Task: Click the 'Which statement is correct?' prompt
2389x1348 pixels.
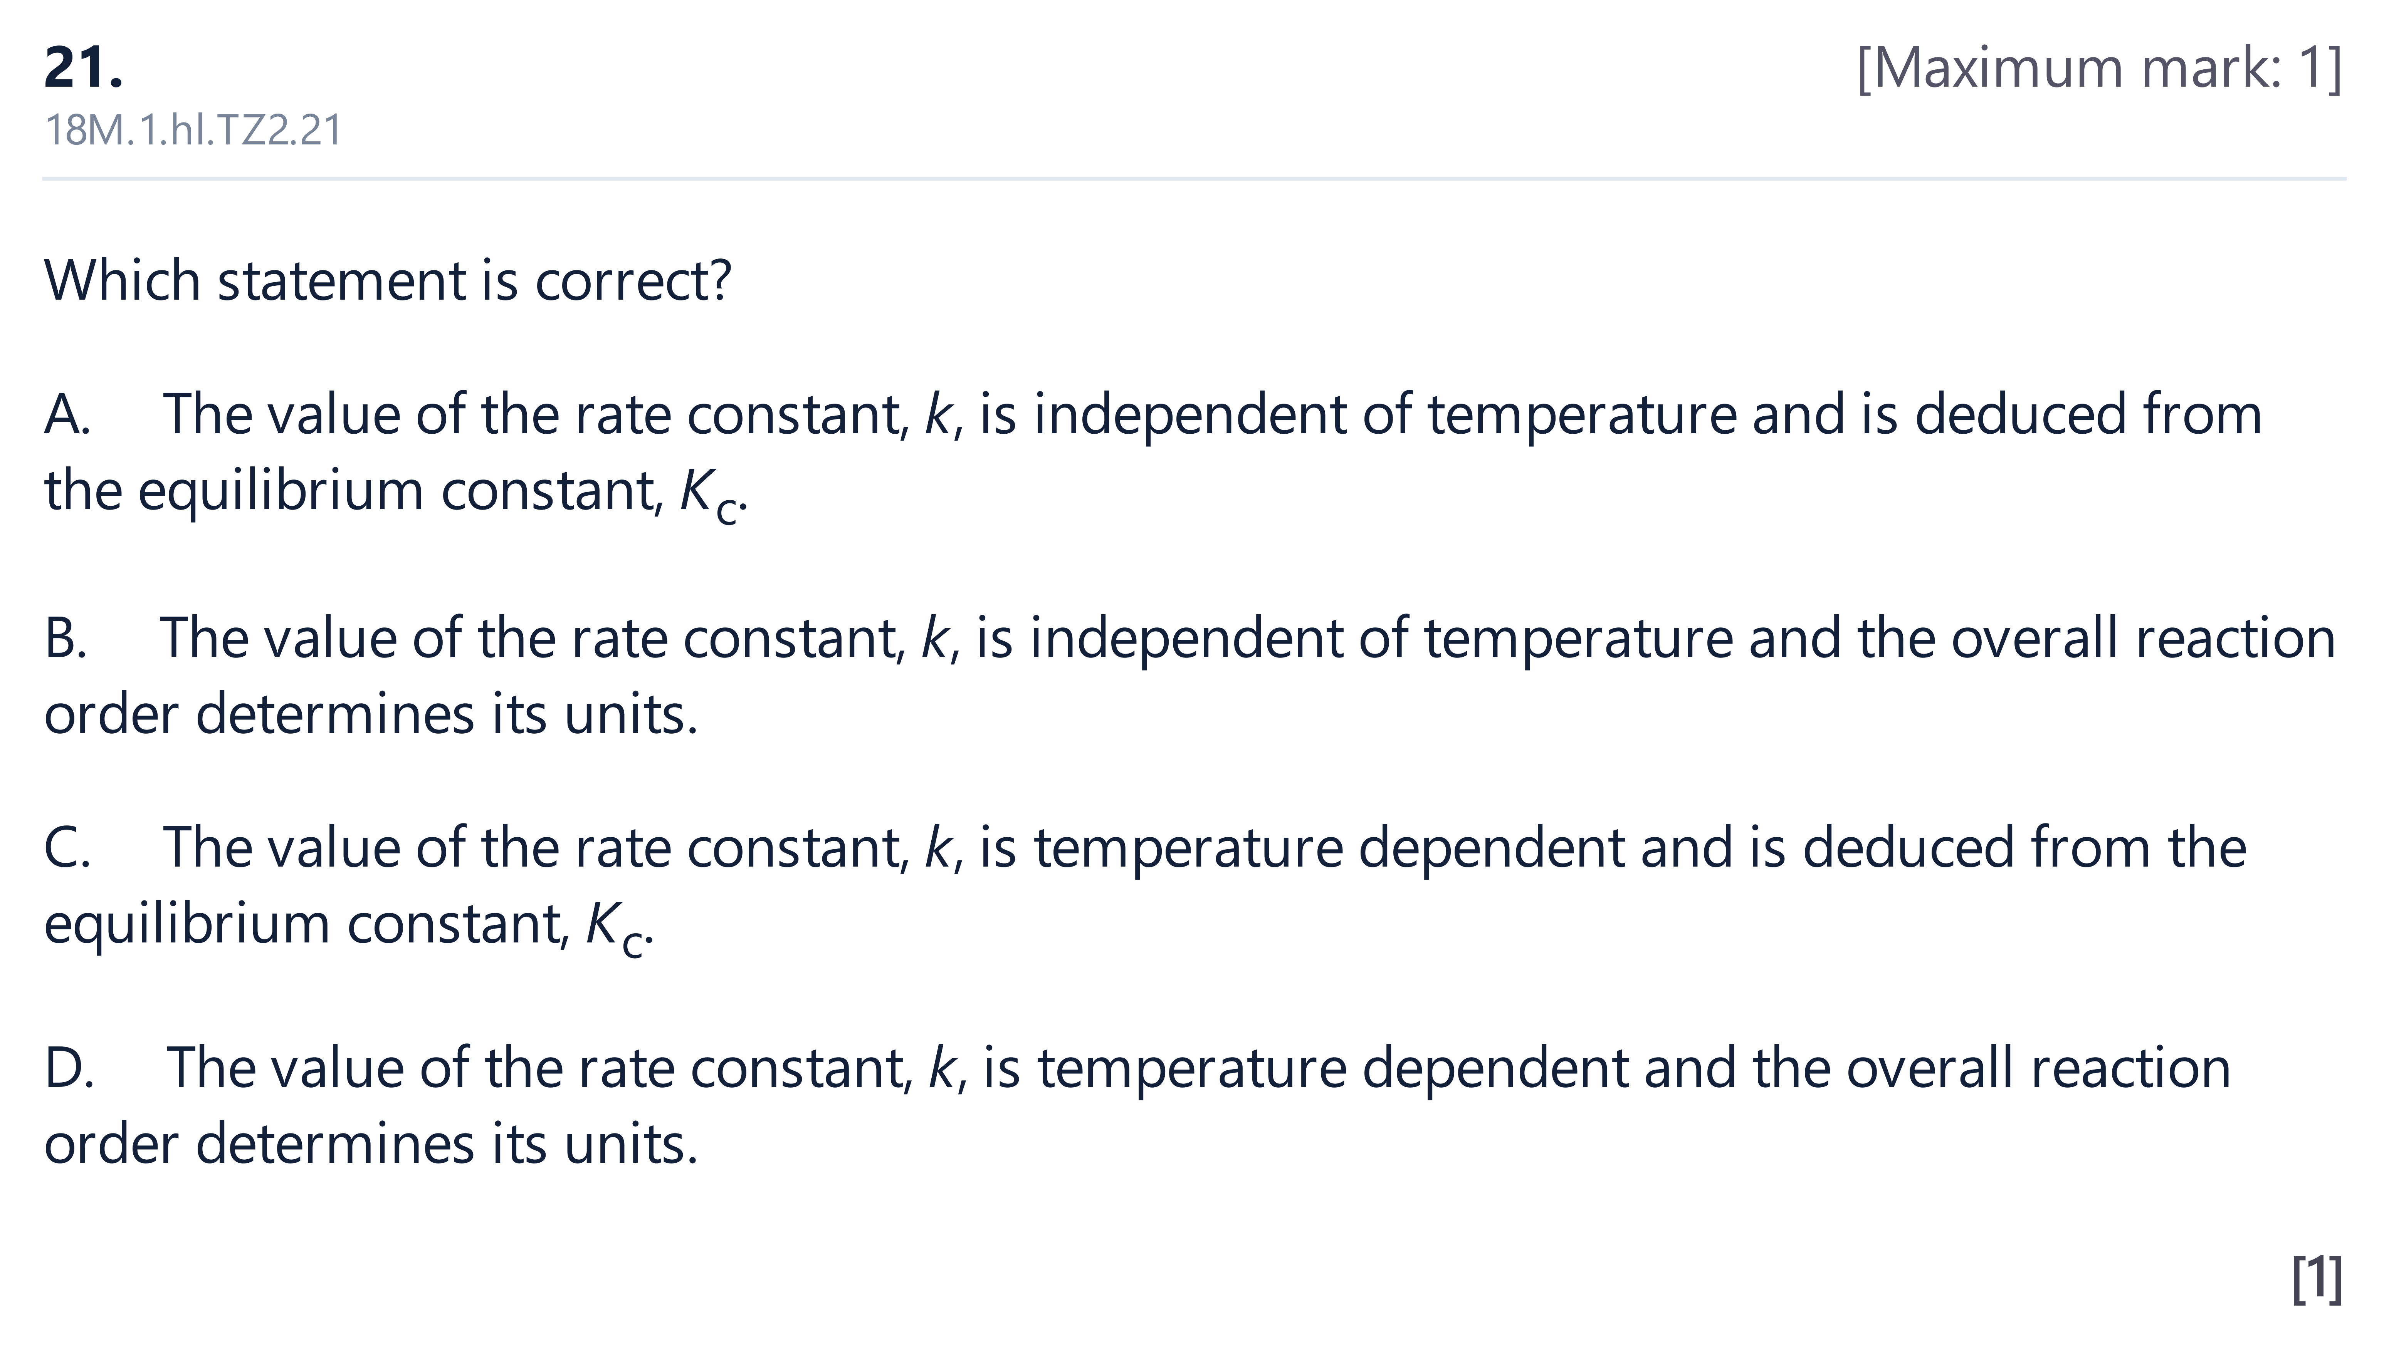Action: (x=388, y=280)
